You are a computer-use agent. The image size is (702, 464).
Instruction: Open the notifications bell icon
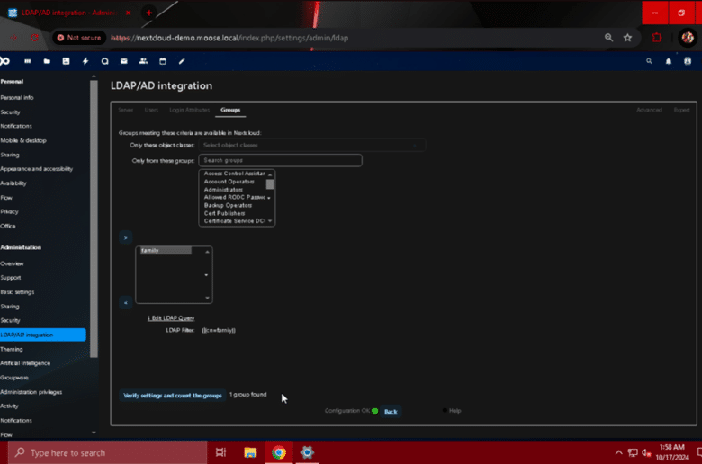click(x=669, y=61)
